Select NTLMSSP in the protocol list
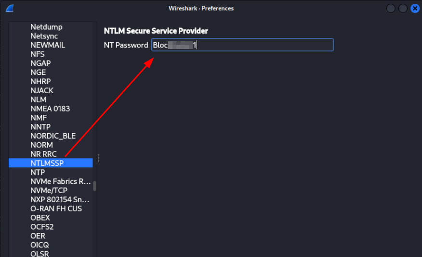422x257 pixels. point(51,163)
